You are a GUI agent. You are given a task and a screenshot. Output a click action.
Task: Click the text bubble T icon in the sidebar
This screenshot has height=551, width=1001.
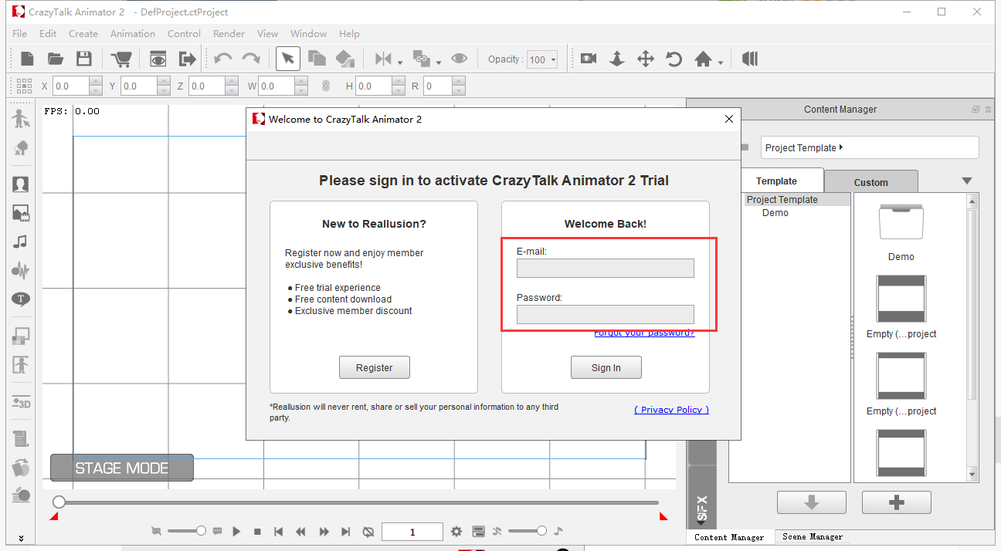pos(21,299)
